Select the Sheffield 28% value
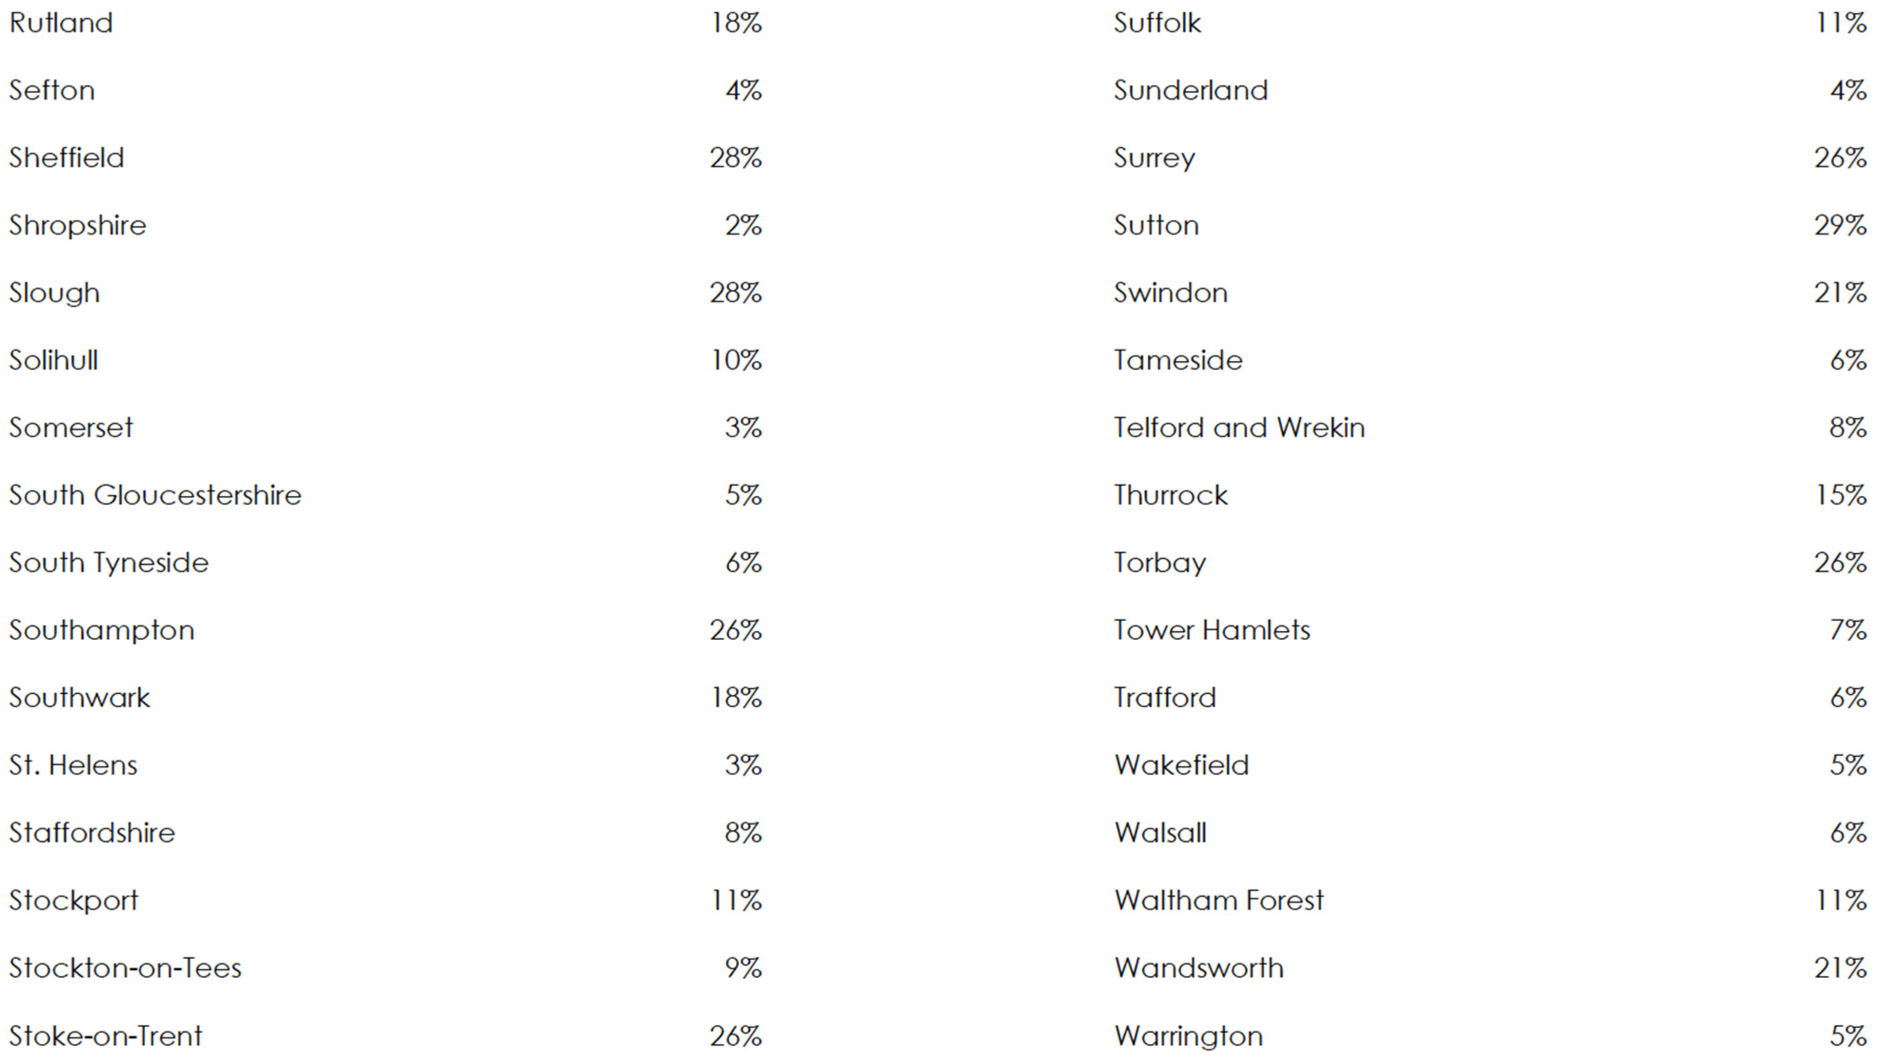The image size is (1879, 1063). pyautogui.click(x=736, y=158)
